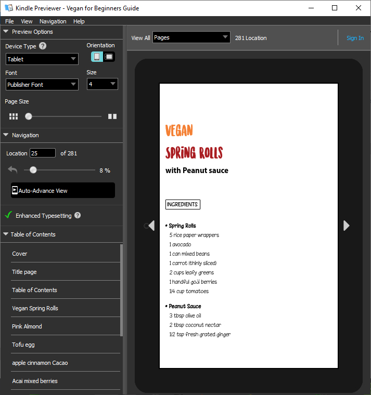The height and width of the screenshot is (395, 371).
Task: Go to the previous page arrow
Action: coord(151,226)
